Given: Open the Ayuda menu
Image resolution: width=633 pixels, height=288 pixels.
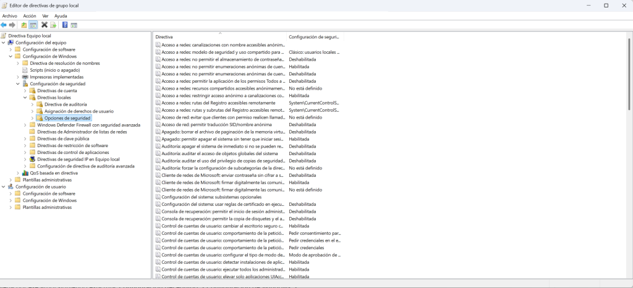Looking at the screenshot, I should 61,16.
